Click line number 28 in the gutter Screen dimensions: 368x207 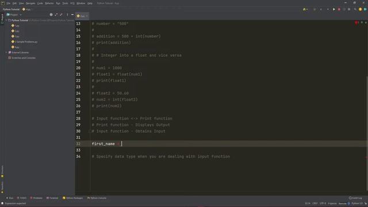coord(78,118)
